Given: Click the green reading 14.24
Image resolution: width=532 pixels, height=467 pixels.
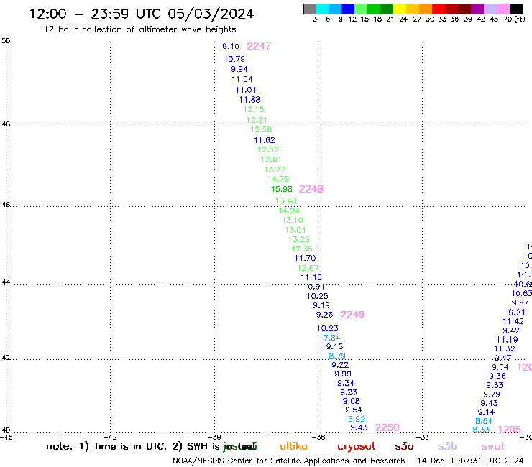Looking at the screenshot, I should click(289, 211).
